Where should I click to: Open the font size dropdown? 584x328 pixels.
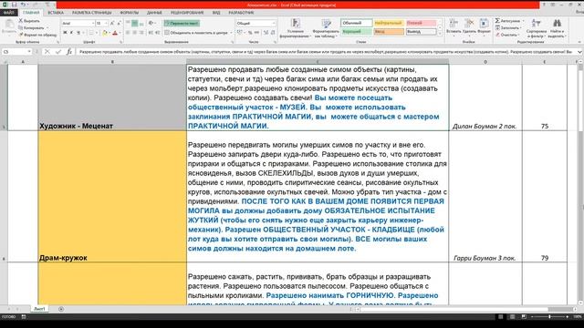(106, 23)
